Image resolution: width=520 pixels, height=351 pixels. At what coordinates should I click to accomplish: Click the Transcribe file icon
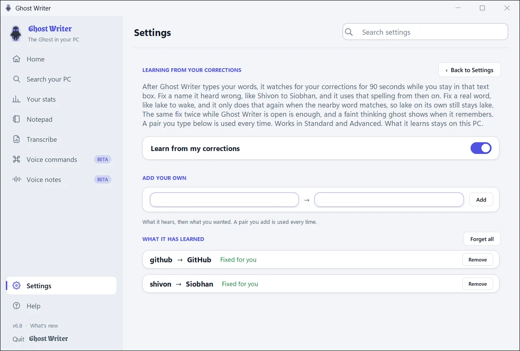tap(16, 139)
